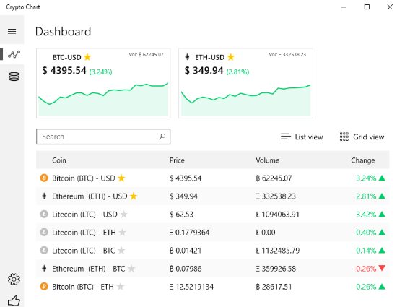
Task: Click volume Ł 1132485.79 cell
Action: point(277,251)
